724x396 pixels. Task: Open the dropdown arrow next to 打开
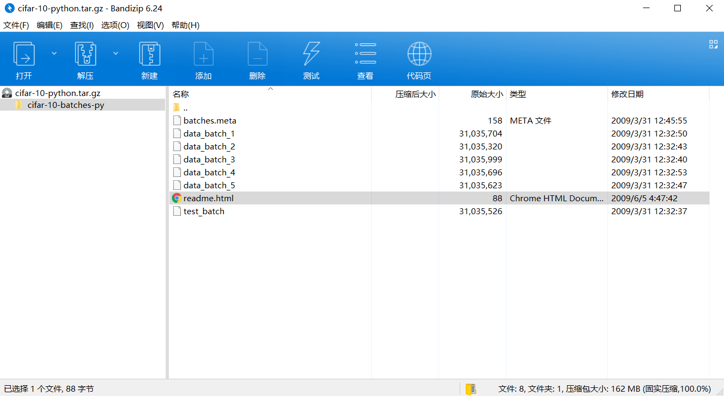pos(53,53)
